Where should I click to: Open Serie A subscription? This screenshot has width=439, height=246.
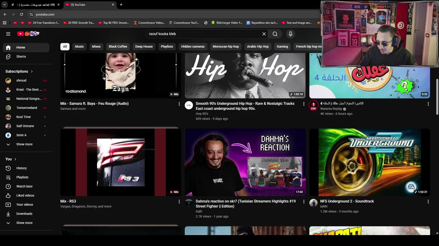[x=26, y=135]
